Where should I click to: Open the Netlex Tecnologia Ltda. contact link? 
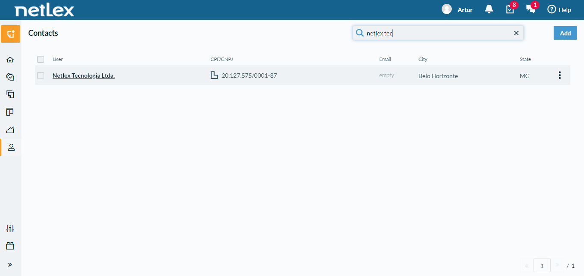click(83, 76)
